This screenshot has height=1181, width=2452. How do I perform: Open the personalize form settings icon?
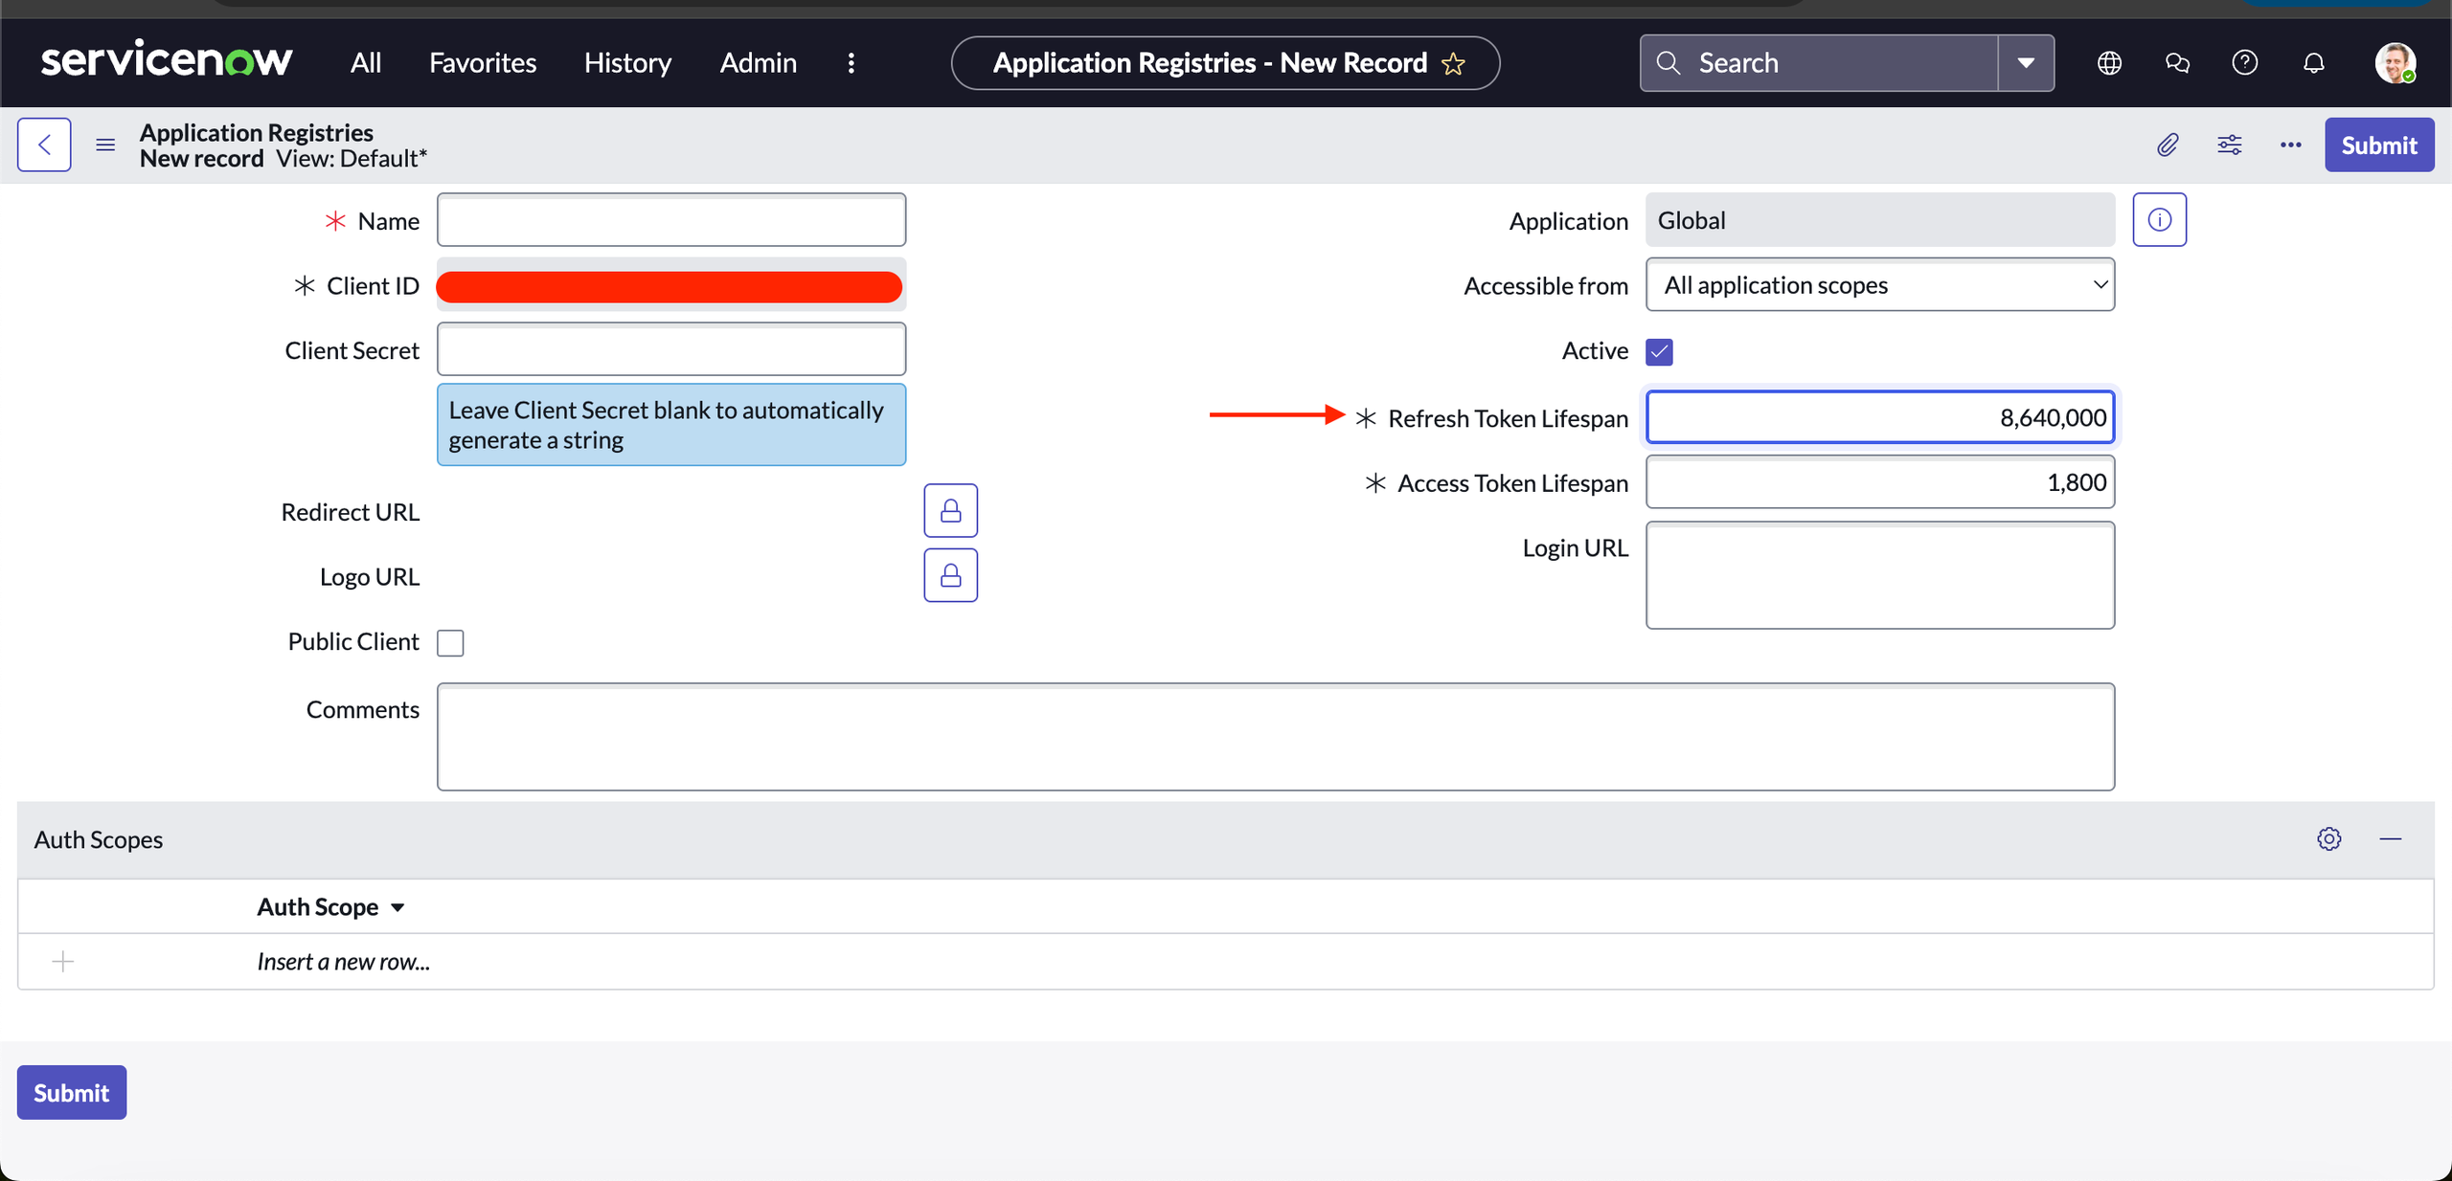(2229, 145)
